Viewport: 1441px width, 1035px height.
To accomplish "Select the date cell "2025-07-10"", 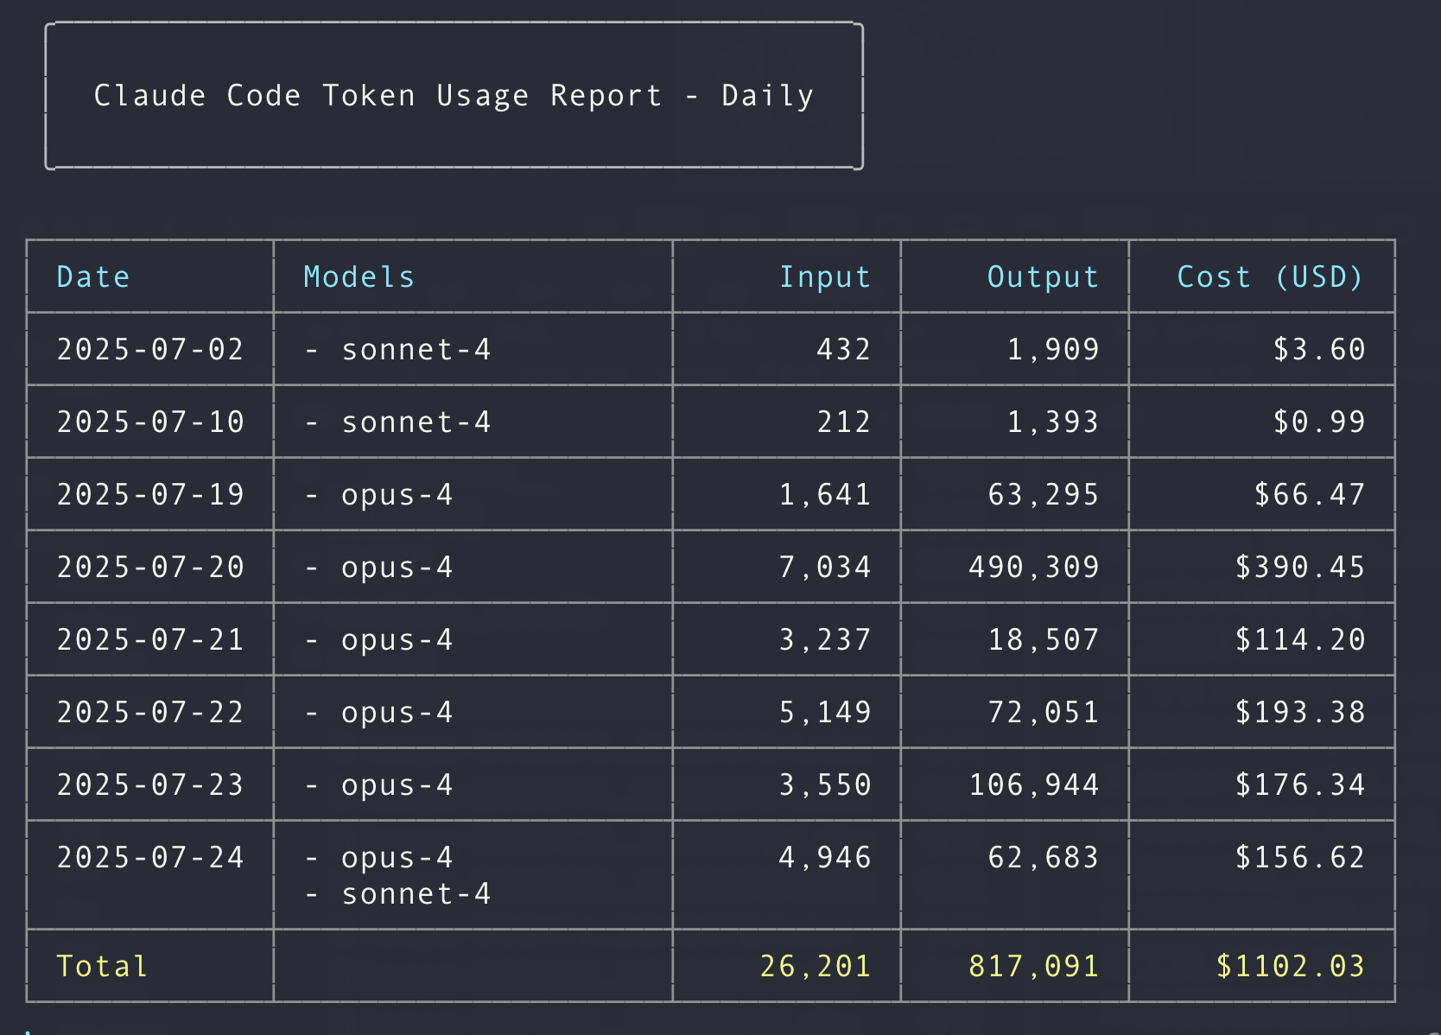I will click(x=150, y=422).
